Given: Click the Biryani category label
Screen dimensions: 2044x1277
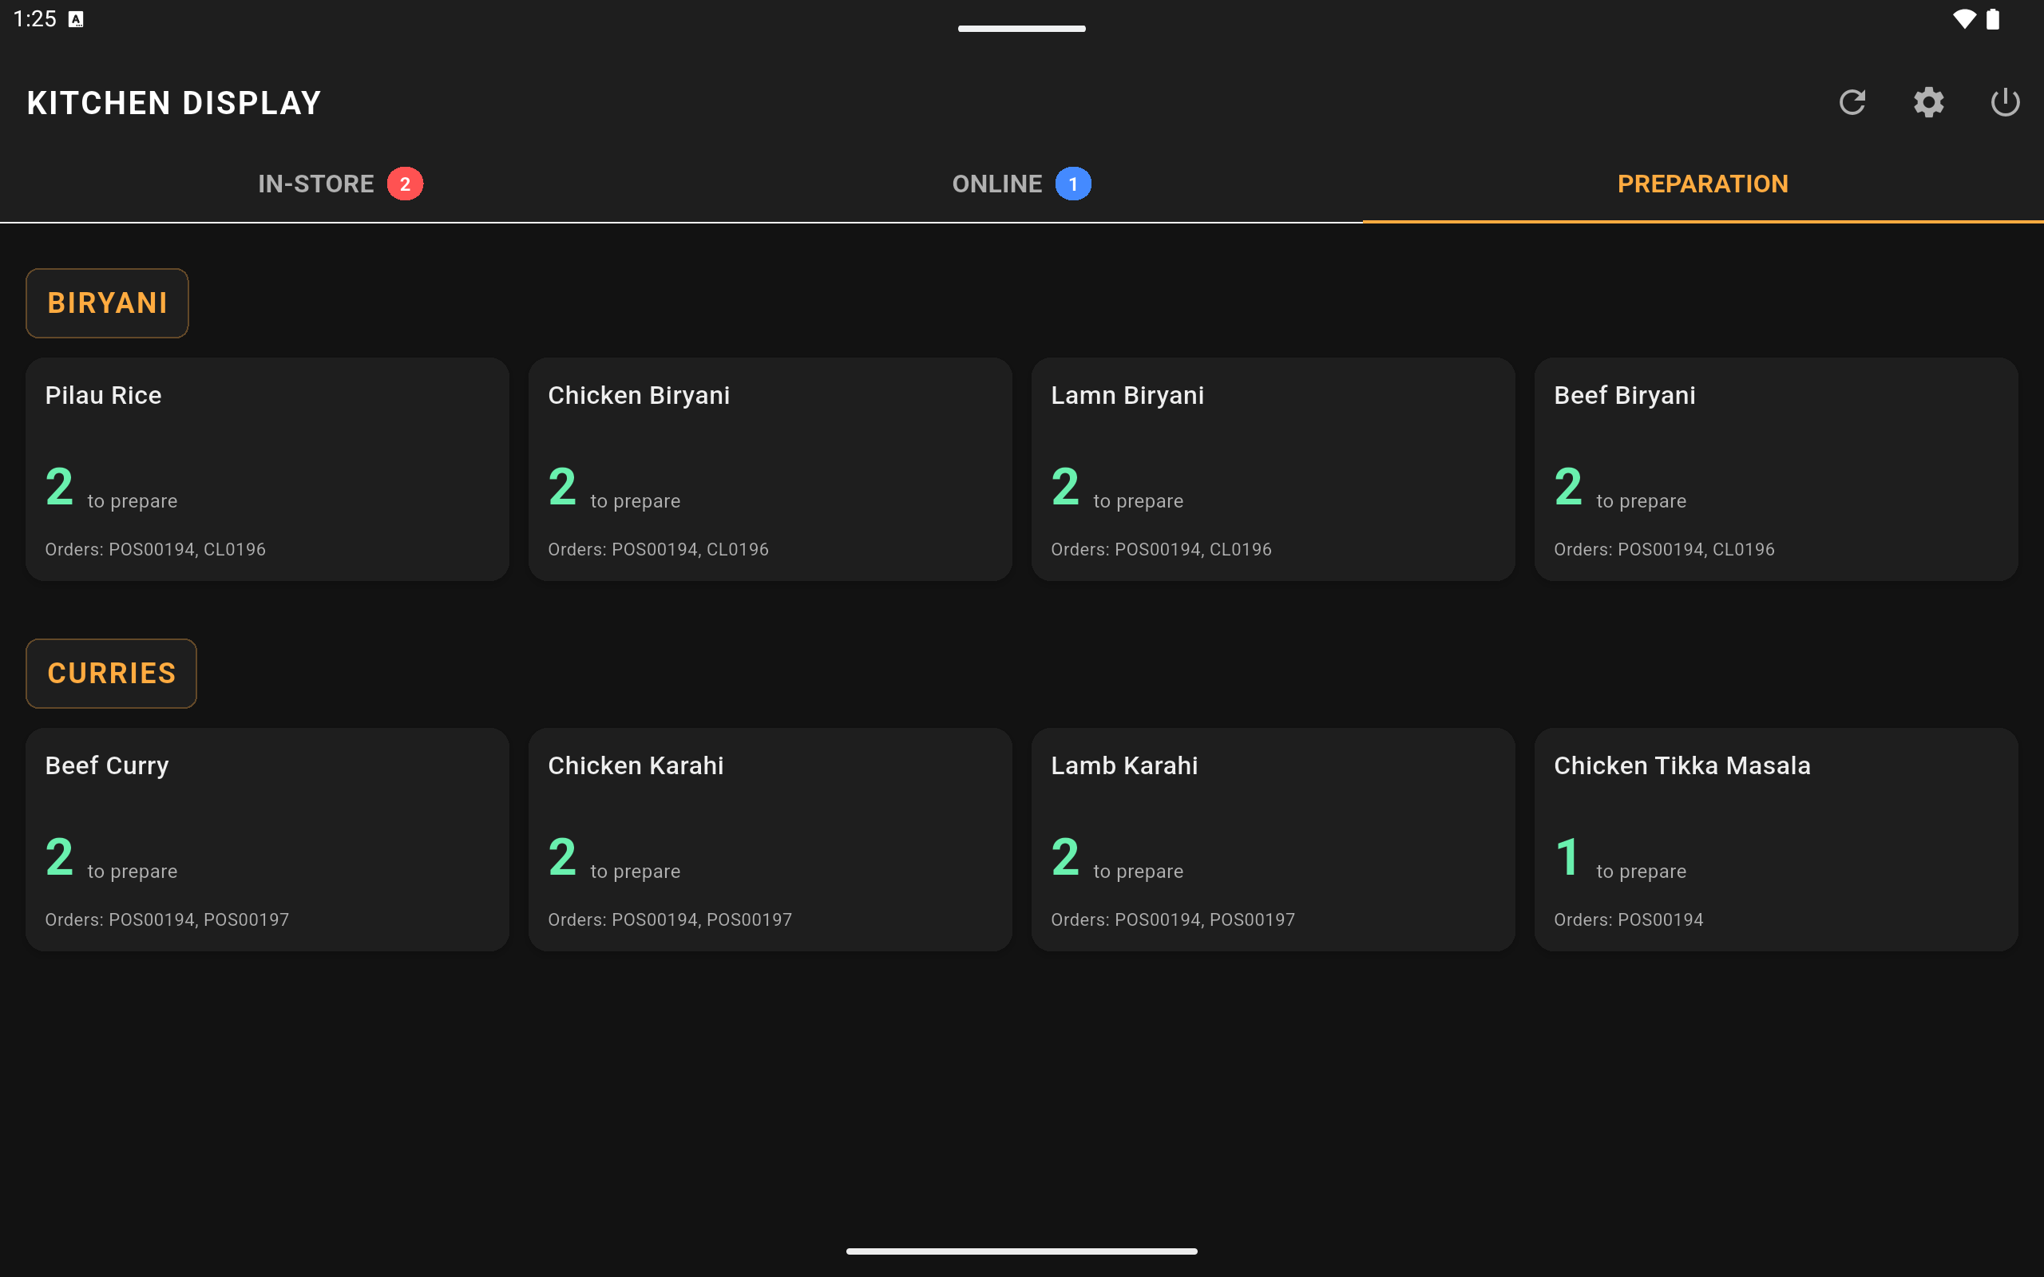Looking at the screenshot, I should 107,303.
